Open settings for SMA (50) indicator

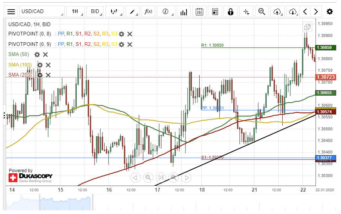click(37, 55)
